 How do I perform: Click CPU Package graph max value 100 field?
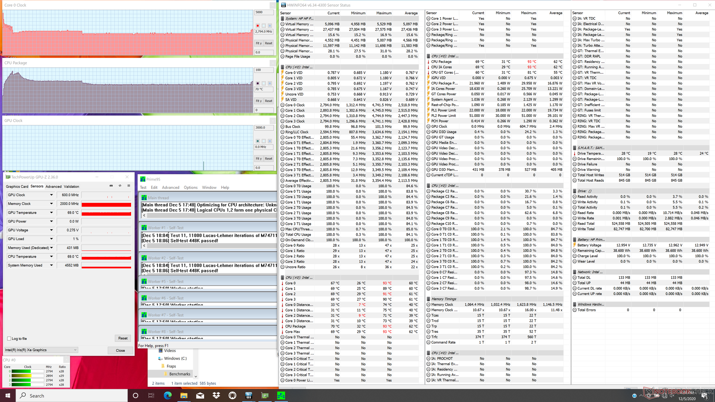(x=264, y=70)
